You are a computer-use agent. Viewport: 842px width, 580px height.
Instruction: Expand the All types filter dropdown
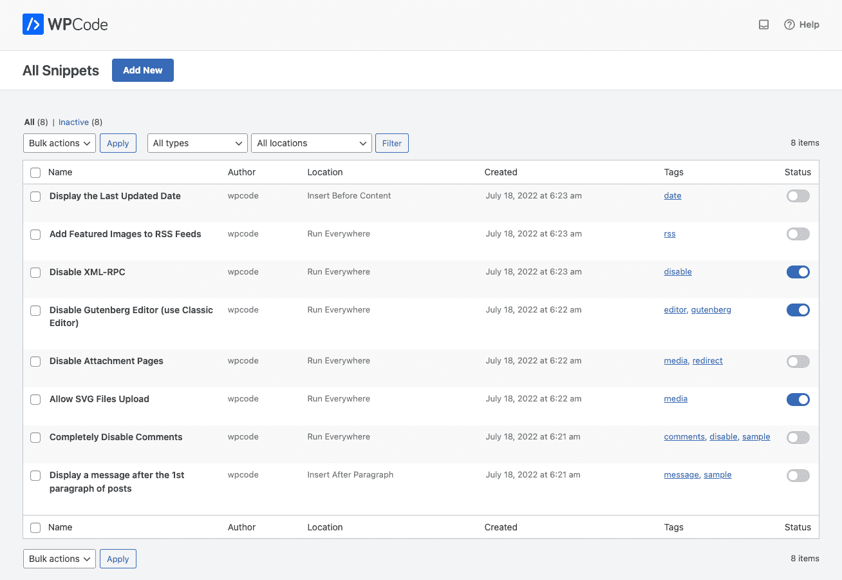coord(197,143)
